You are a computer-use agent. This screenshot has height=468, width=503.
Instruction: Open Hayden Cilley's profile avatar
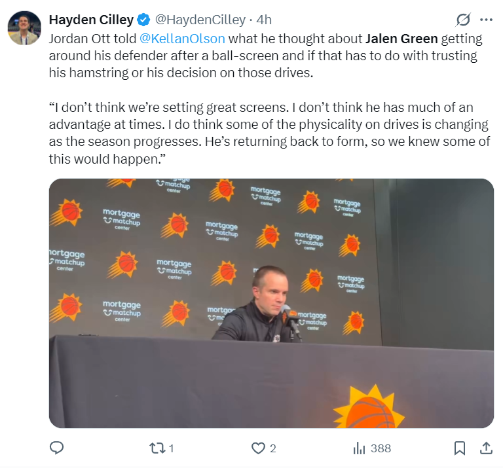[25, 28]
